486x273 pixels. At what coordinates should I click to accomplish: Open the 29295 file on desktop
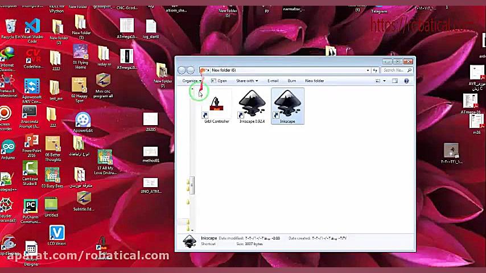tap(151, 122)
